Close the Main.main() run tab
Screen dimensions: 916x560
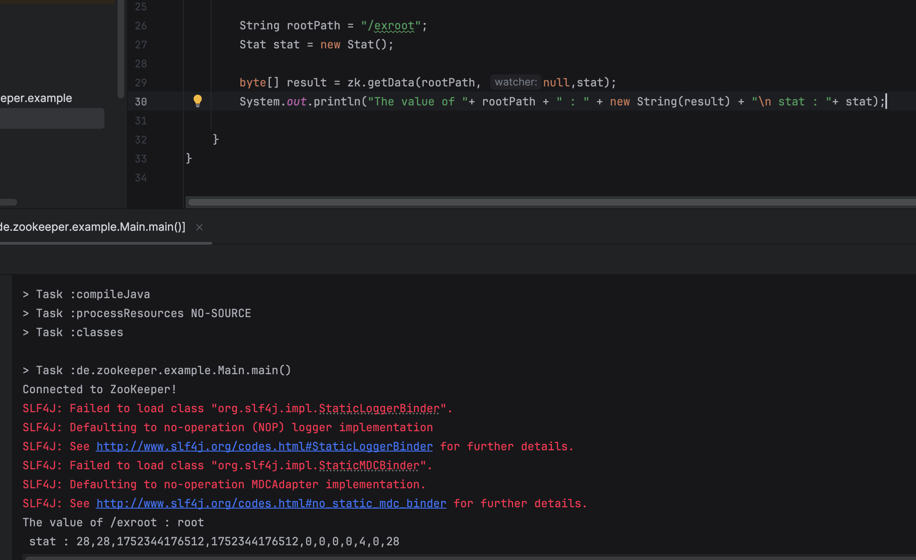(x=199, y=227)
